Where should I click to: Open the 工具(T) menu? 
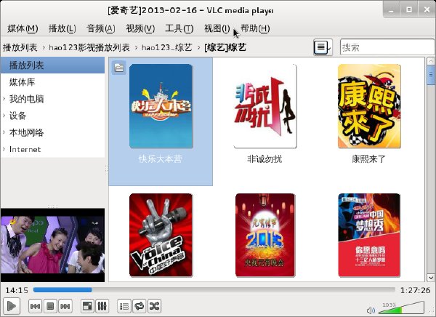pos(179,28)
